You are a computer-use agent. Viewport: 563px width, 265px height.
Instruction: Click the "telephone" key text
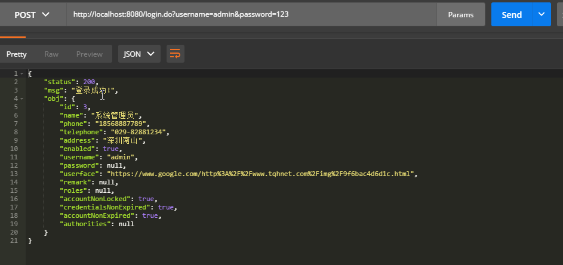81,132
